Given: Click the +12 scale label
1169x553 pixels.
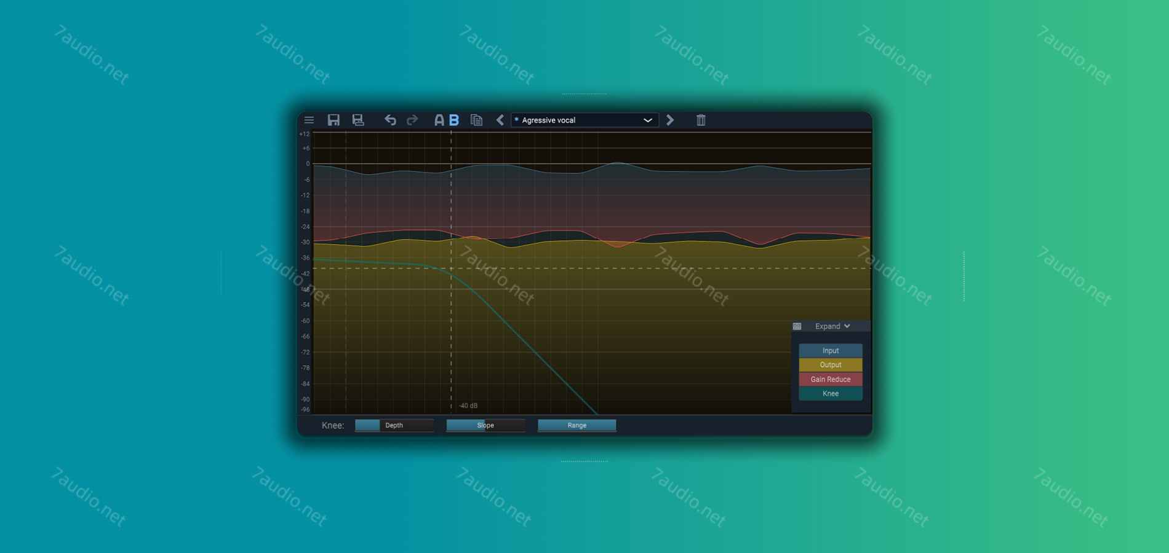Looking at the screenshot, I should 305,134.
